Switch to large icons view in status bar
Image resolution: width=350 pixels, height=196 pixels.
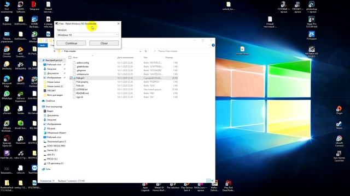tap(212, 181)
